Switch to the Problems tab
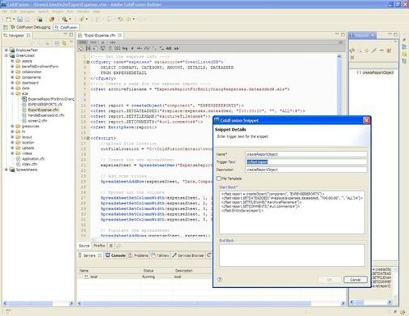This screenshot has width=409, height=316. pos(139,256)
